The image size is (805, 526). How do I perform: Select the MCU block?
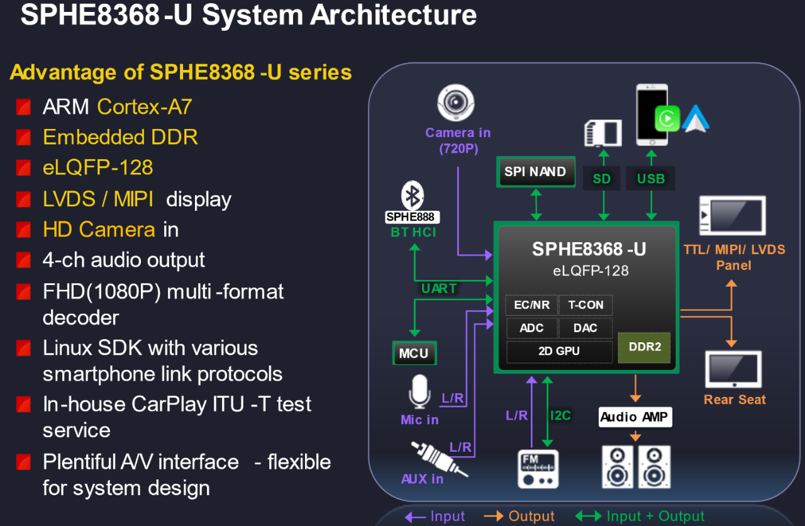click(x=413, y=354)
